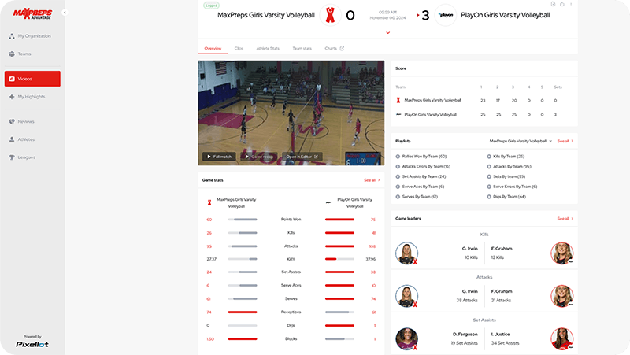Open the playlist team dropdown
This screenshot has height=355, width=630.
tap(521, 142)
